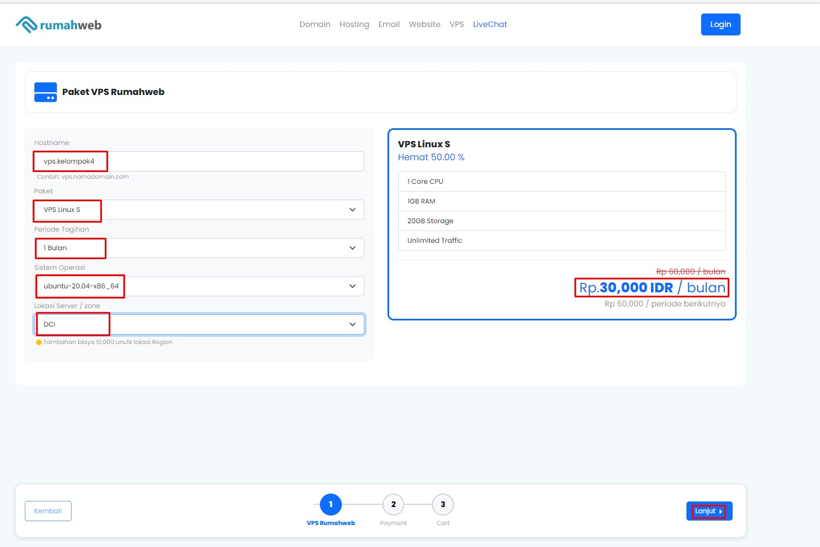The image size is (820, 547).
Task: Click the "Tambahan biaya 10,000" notice text
Action: pyautogui.click(x=108, y=342)
